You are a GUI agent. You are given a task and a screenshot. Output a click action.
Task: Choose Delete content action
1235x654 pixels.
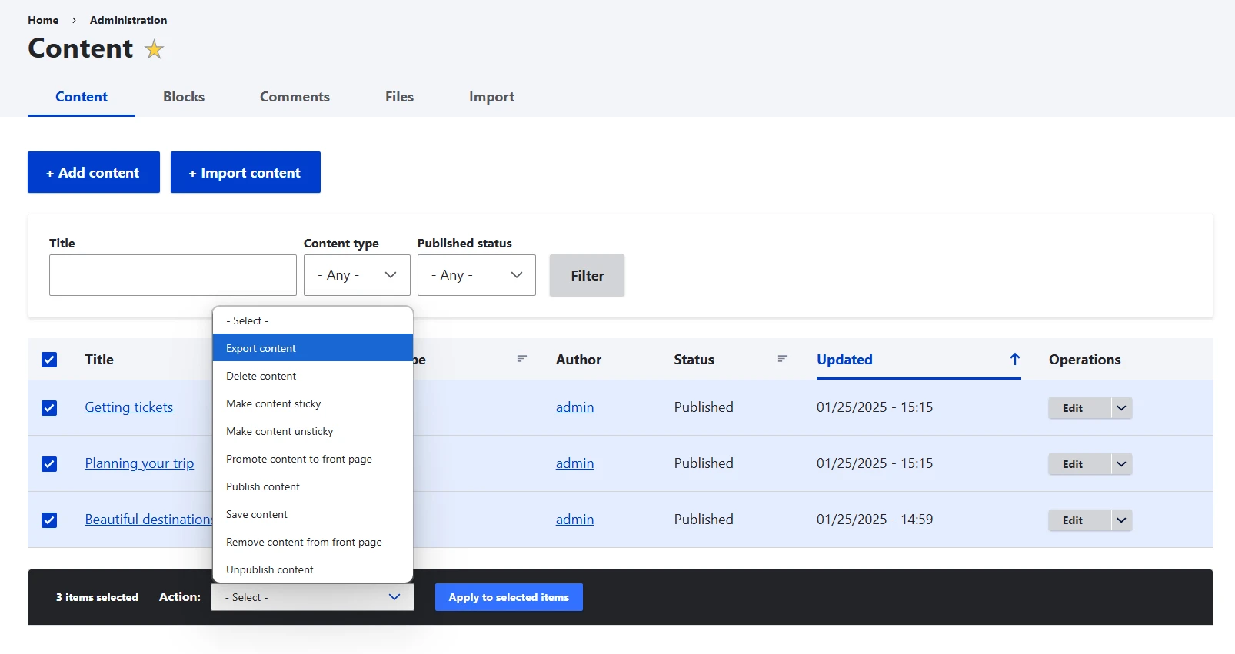pyautogui.click(x=313, y=376)
